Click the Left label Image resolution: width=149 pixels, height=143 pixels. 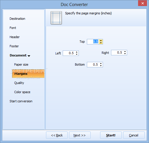(x=58, y=53)
